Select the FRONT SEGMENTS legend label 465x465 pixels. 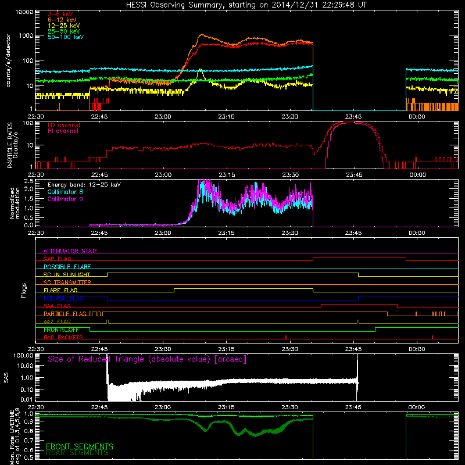[80, 446]
